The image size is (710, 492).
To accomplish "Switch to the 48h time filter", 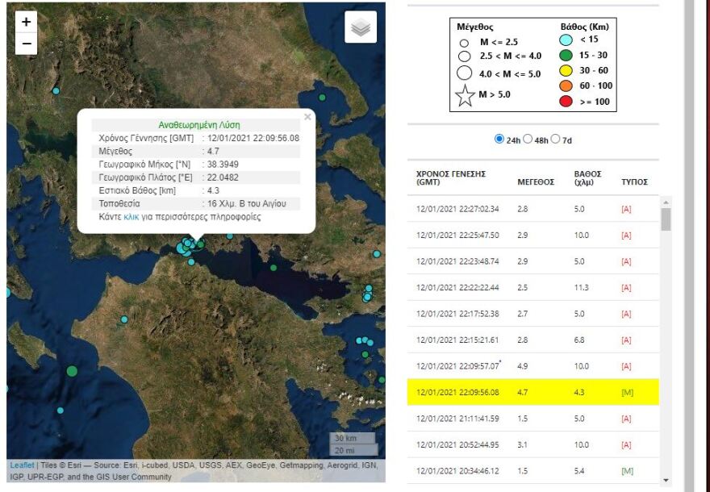I will click(528, 137).
